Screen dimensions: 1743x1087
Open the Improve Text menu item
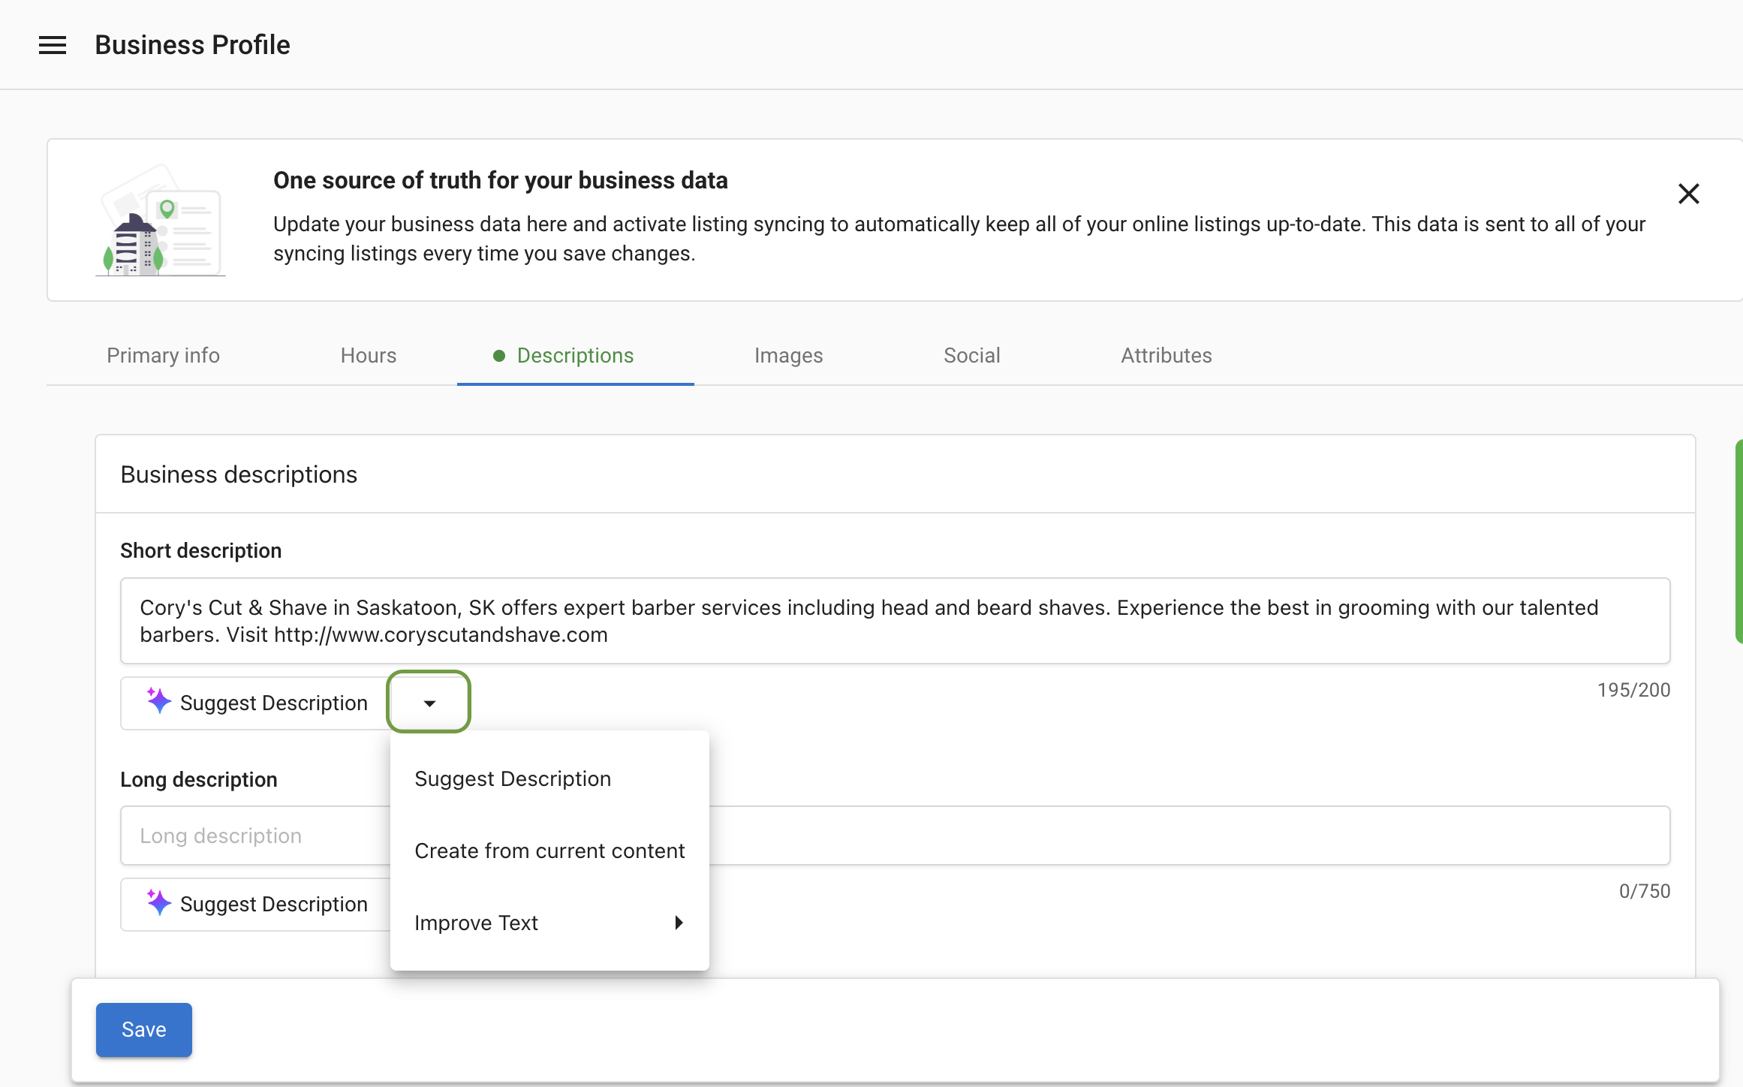[477, 923]
